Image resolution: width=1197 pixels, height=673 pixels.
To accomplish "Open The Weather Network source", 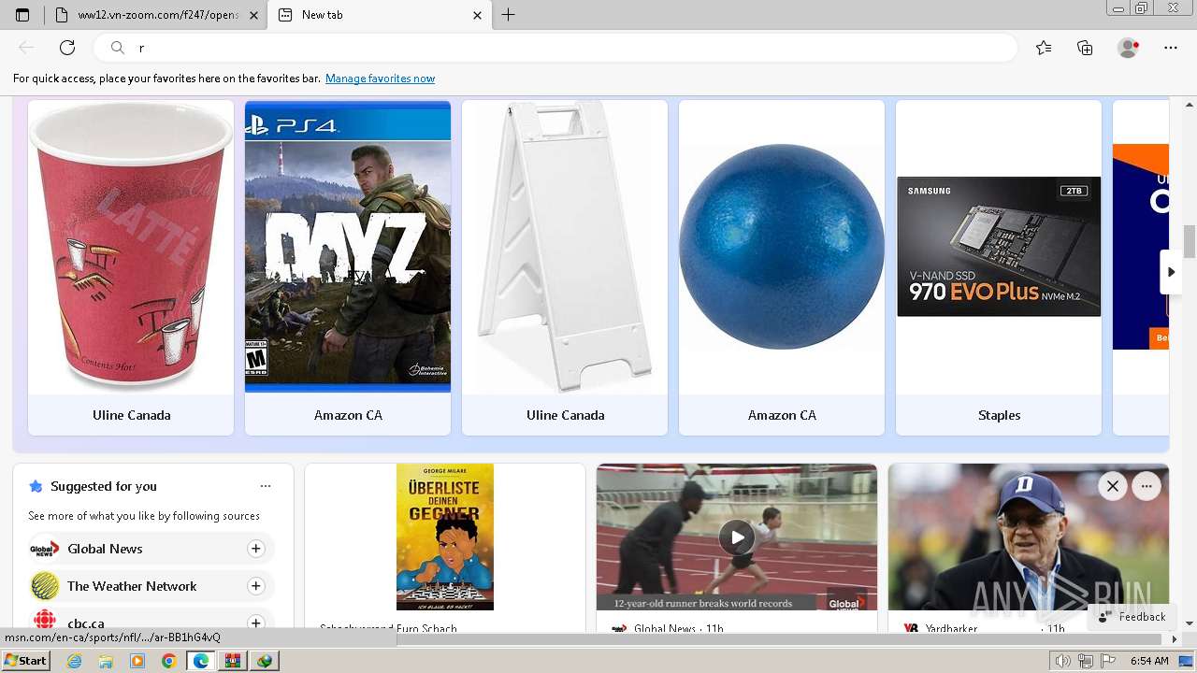I will 132,586.
